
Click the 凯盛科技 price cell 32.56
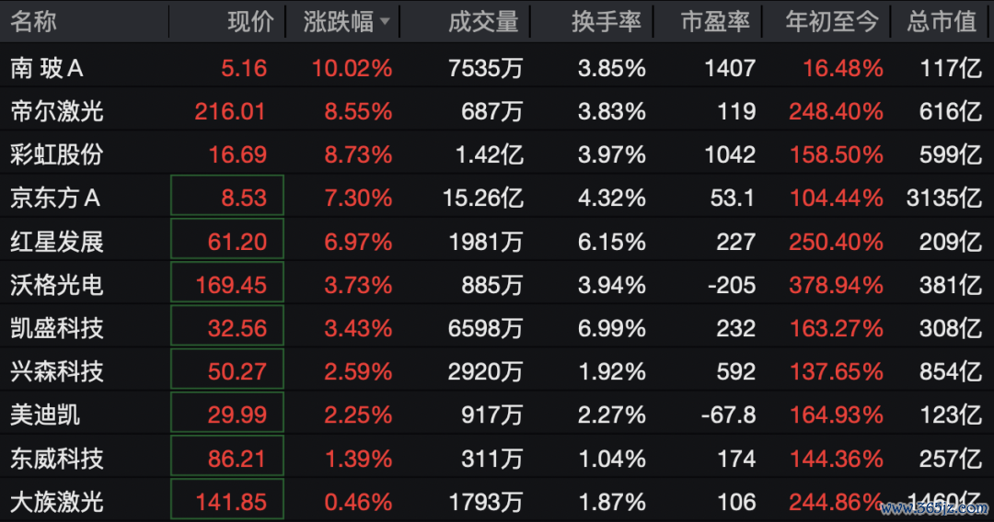[227, 326]
